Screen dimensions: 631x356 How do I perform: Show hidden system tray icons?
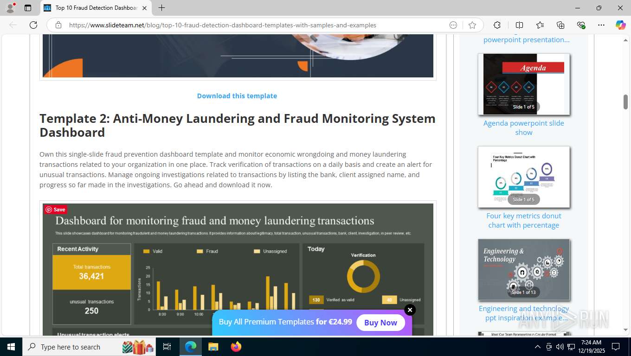point(538,347)
